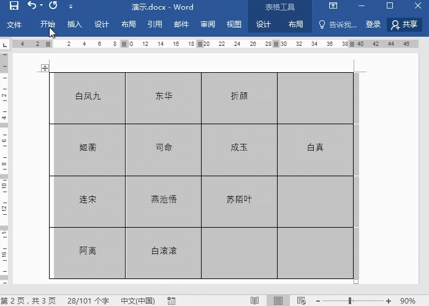Viewport: 429px width, 306px height.
Task: Click the table move handle icon
Action: tap(45, 68)
